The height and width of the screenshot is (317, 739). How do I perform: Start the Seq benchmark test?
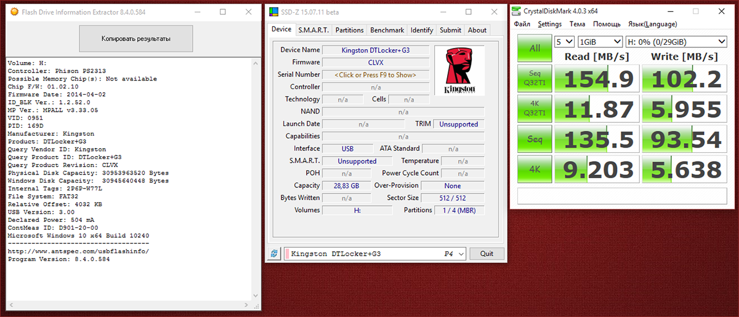pos(535,139)
